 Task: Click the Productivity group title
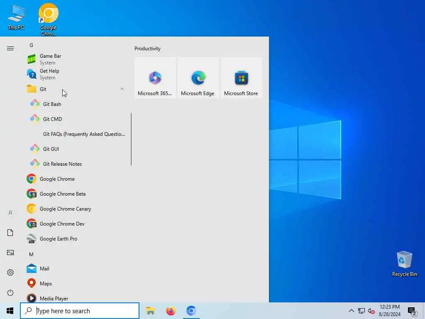pos(147,49)
